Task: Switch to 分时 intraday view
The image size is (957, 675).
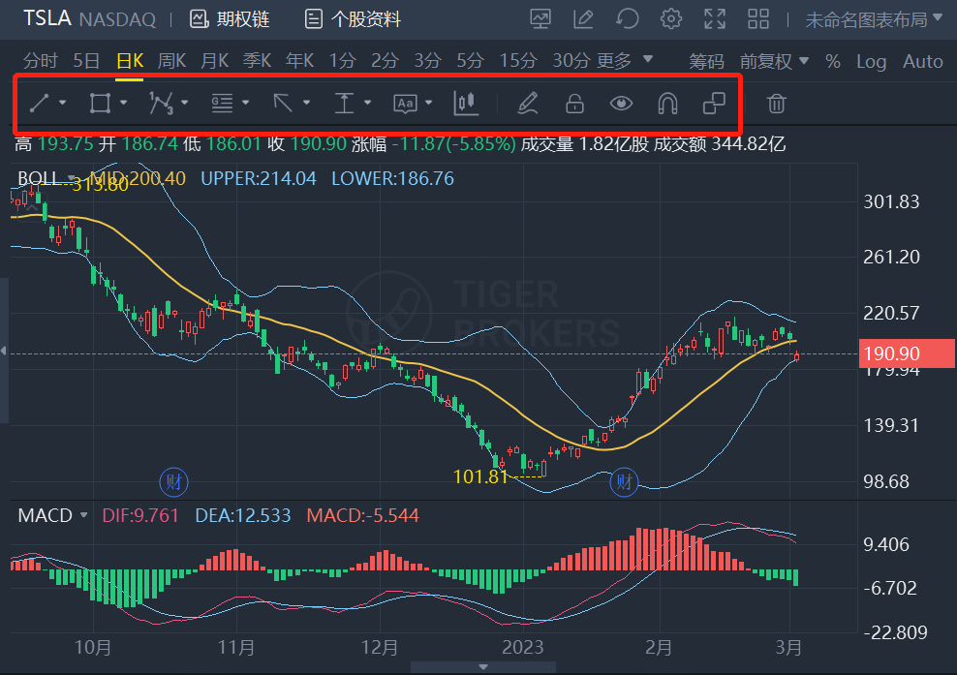Action: [41, 61]
